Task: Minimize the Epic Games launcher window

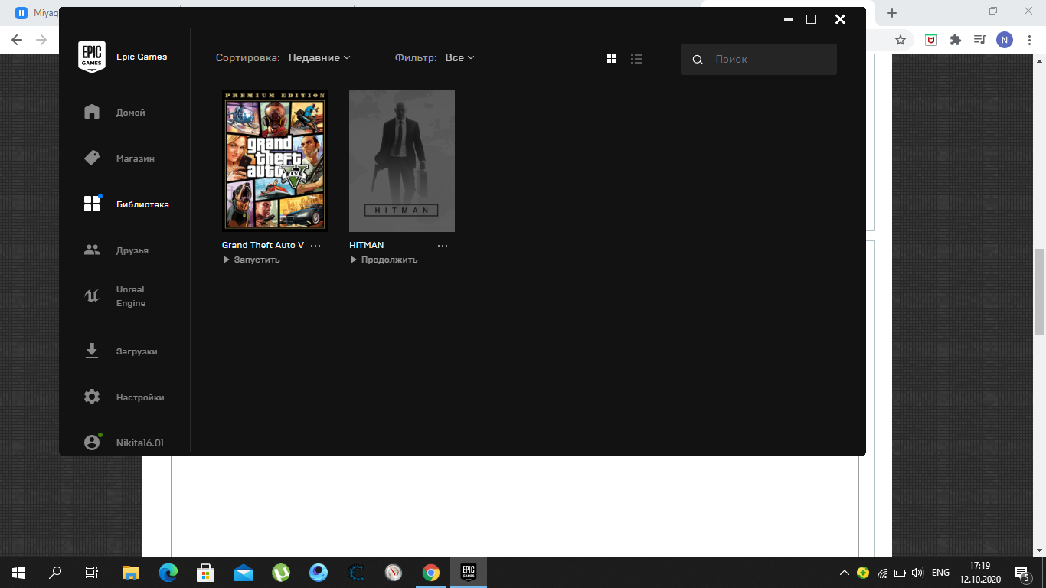Action: click(788, 19)
